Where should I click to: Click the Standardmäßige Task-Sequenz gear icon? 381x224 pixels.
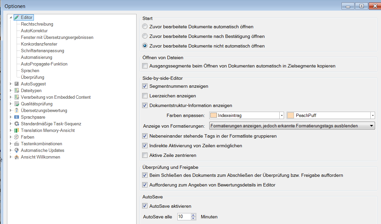point(17,124)
